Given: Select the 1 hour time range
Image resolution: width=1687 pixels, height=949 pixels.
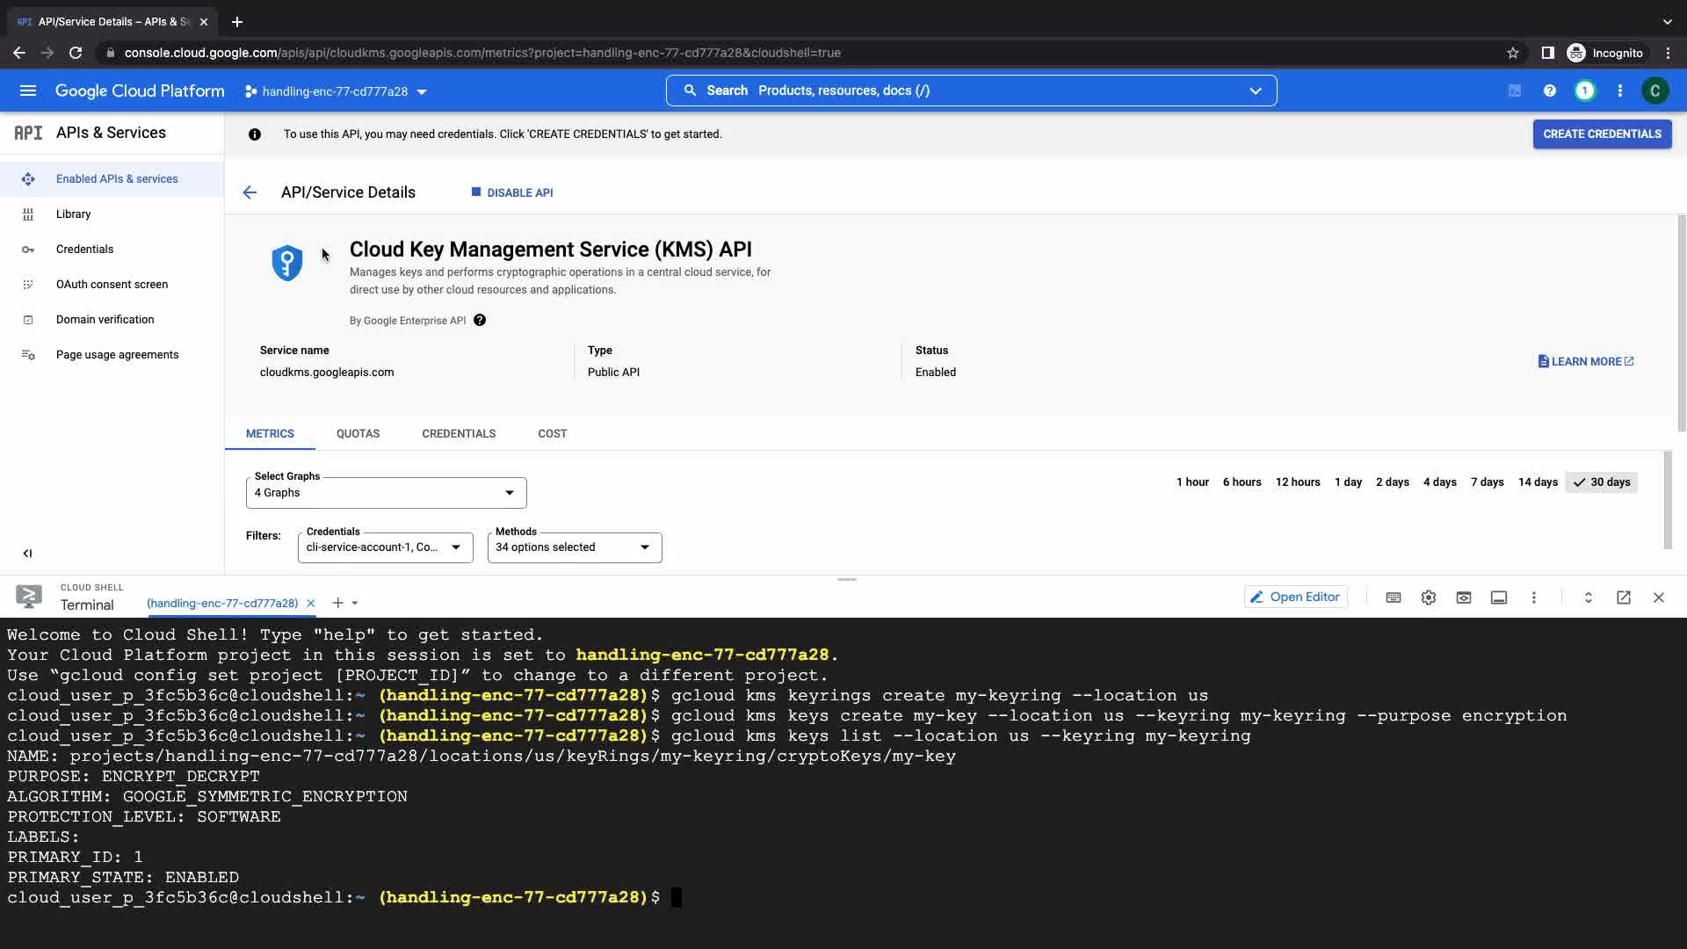Looking at the screenshot, I should click(x=1191, y=482).
